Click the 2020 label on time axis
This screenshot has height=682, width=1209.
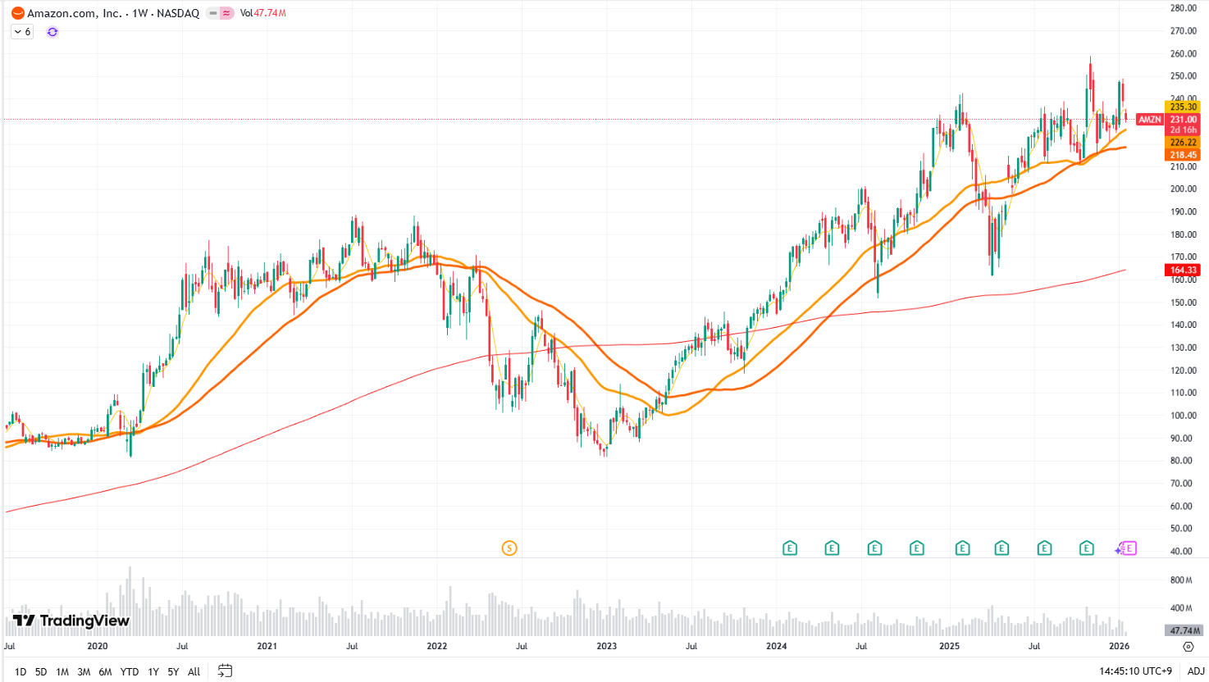[98, 646]
